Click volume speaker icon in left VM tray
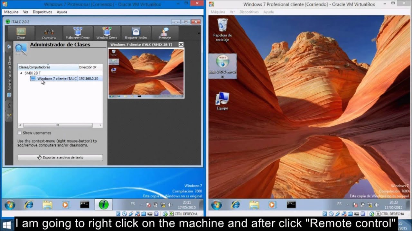The width and height of the screenshot is (412, 231). coord(170,205)
